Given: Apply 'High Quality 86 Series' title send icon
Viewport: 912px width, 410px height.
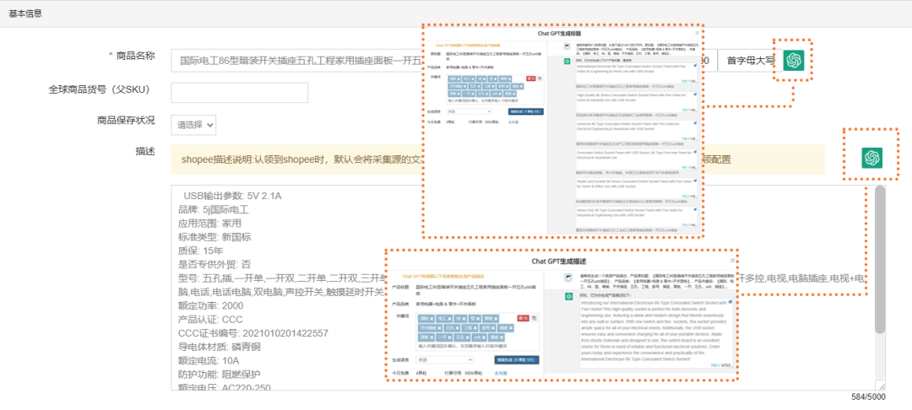Looking at the screenshot, I should coord(694,94).
